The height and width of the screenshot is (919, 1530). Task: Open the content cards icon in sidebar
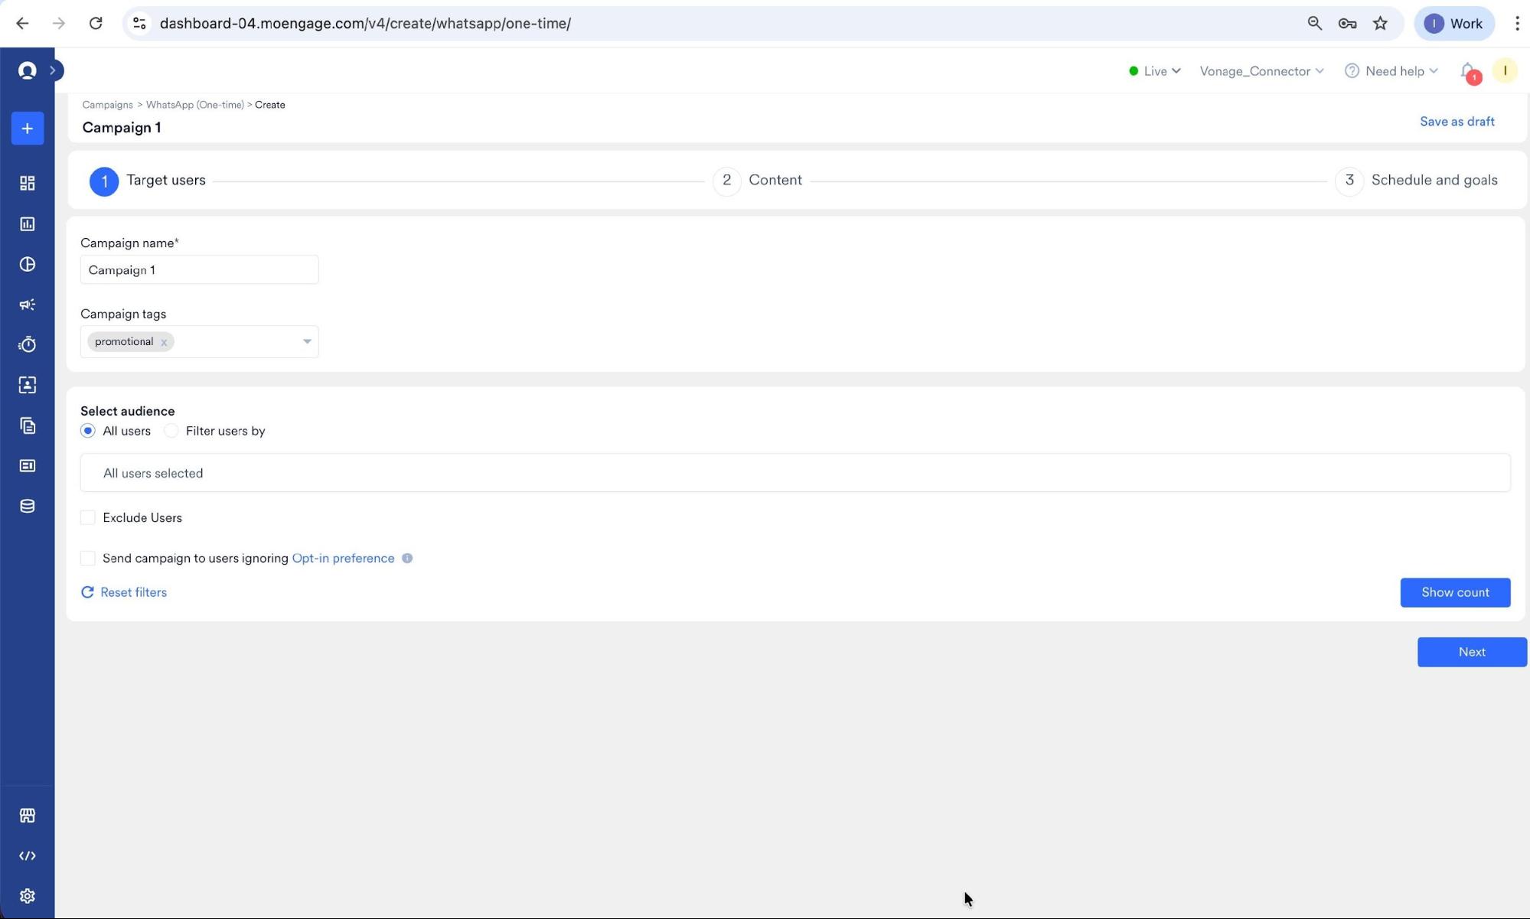(27, 466)
